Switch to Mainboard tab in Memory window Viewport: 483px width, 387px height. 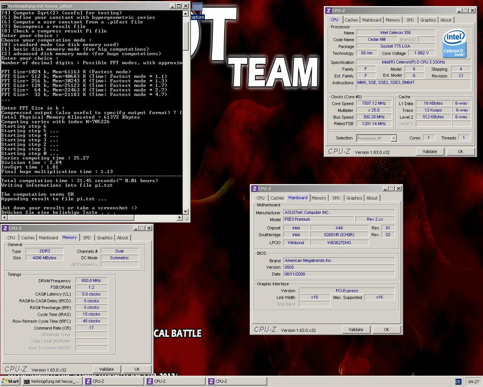point(48,238)
